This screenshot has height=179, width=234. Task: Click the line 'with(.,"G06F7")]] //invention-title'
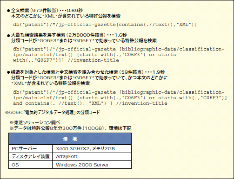(66, 60)
